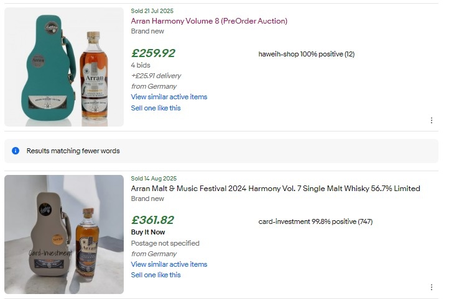This screenshot has width=454, height=299.
Task: Click the Results matching fewer words notice
Action: [x=73, y=151]
